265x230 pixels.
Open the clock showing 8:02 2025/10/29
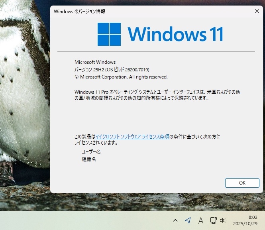(245, 220)
